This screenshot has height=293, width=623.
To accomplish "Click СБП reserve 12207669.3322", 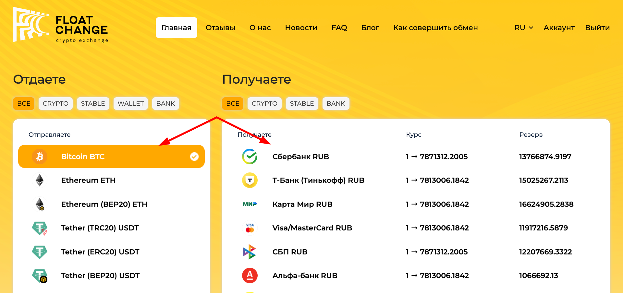I will pyautogui.click(x=545, y=252).
